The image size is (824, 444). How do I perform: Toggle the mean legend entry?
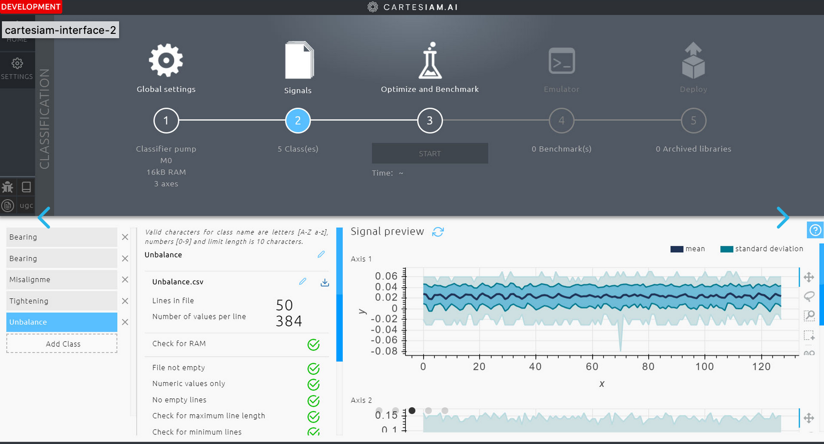(687, 249)
